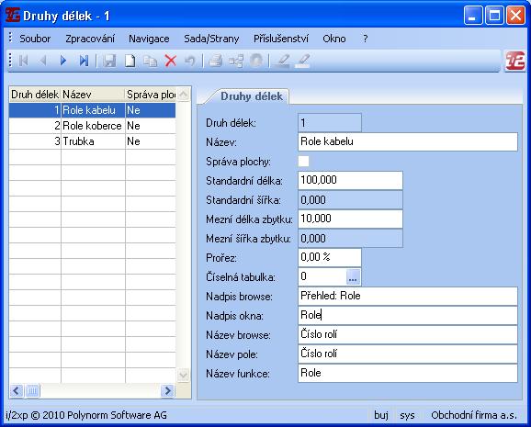531x427 pixels.
Task: Click the Standardní délka input field
Action: 350,180
